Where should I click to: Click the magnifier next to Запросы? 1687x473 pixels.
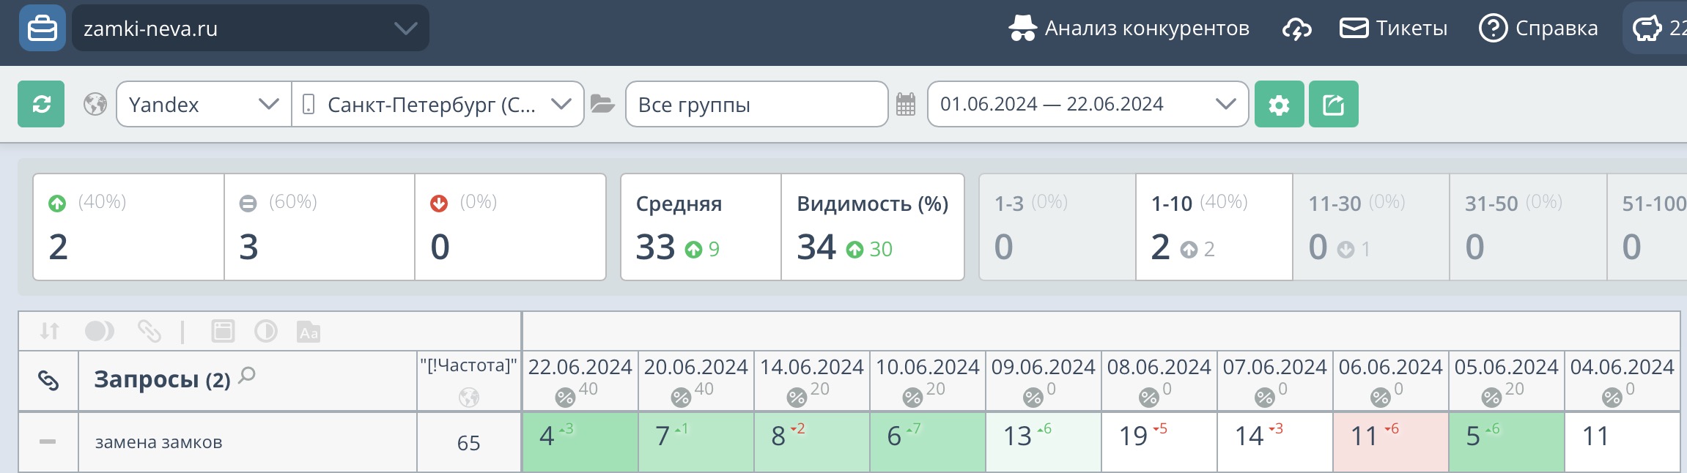tap(247, 376)
